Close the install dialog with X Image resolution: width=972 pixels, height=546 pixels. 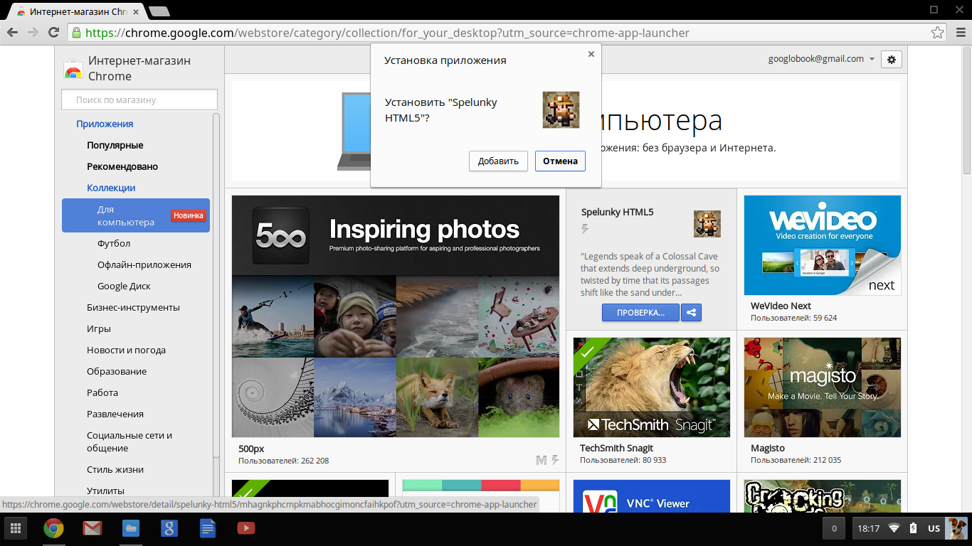tap(591, 54)
